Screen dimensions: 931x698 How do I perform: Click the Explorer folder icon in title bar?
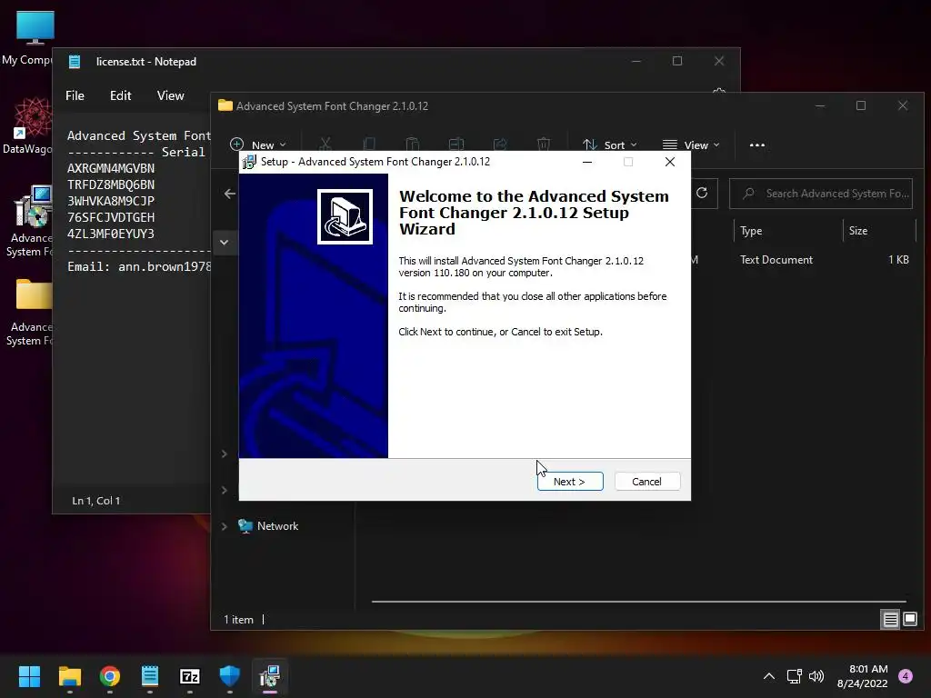click(x=225, y=105)
